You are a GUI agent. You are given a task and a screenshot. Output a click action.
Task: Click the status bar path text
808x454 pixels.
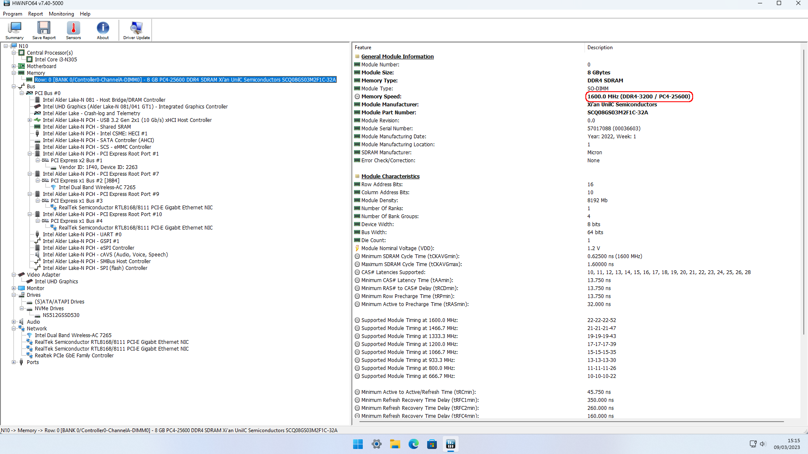(x=169, y=430)
